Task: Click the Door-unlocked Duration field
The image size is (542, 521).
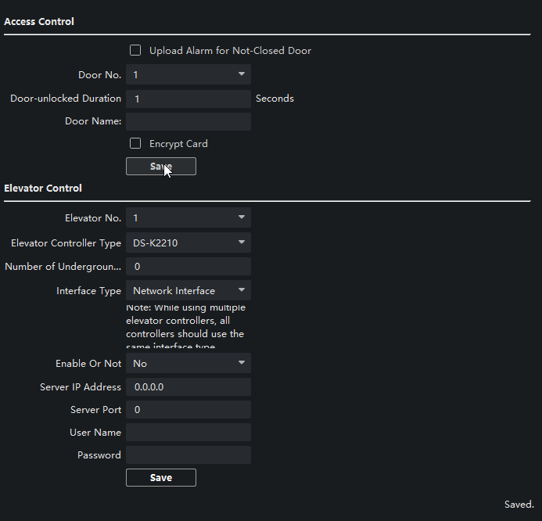Action: point(188,99)
